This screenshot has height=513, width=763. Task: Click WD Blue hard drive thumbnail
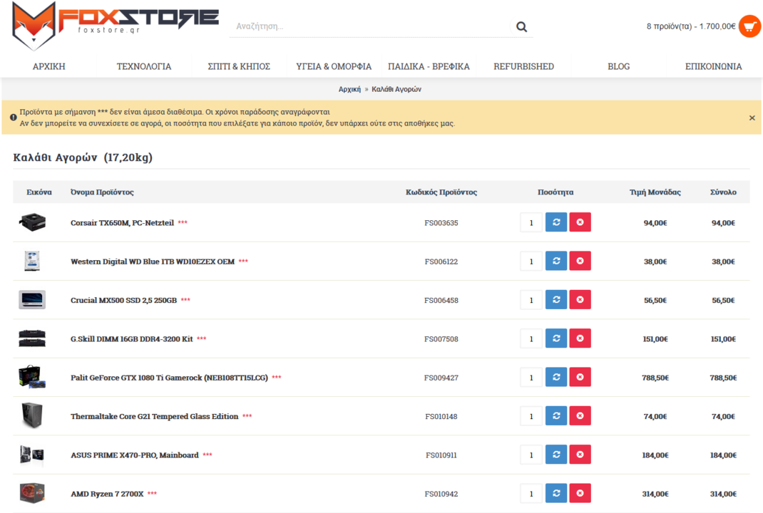pyautogui.click(x=32, y=261)
